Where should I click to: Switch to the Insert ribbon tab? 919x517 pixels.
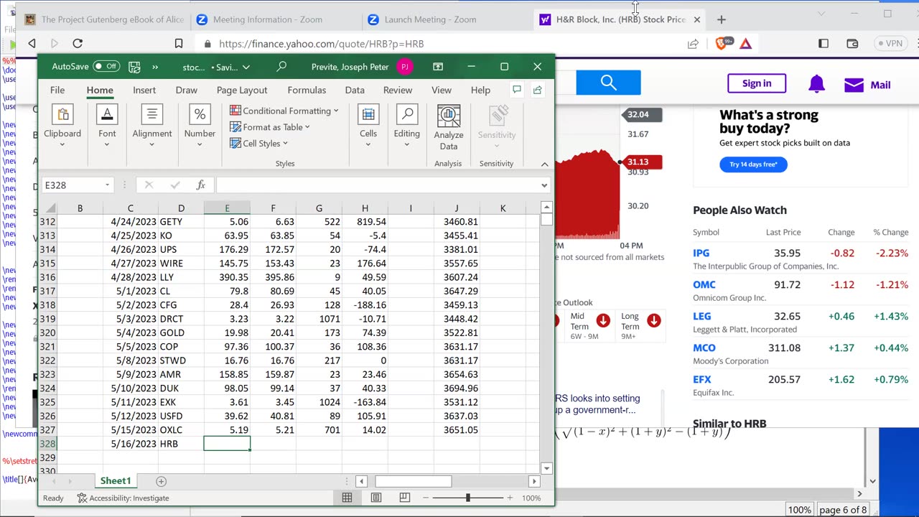144,90
